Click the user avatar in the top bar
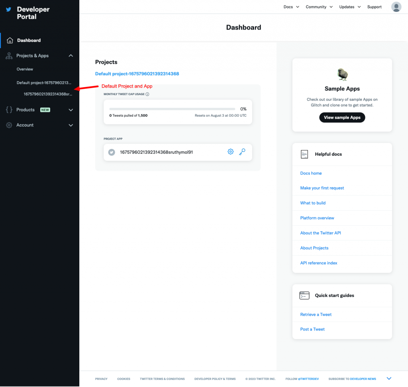 click(396, 7)
